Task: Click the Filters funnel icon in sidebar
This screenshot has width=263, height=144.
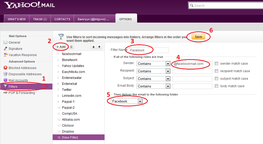Action: click(5, 86)
